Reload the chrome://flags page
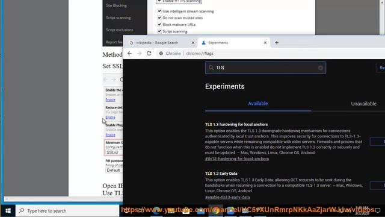 tap(149, 54)
